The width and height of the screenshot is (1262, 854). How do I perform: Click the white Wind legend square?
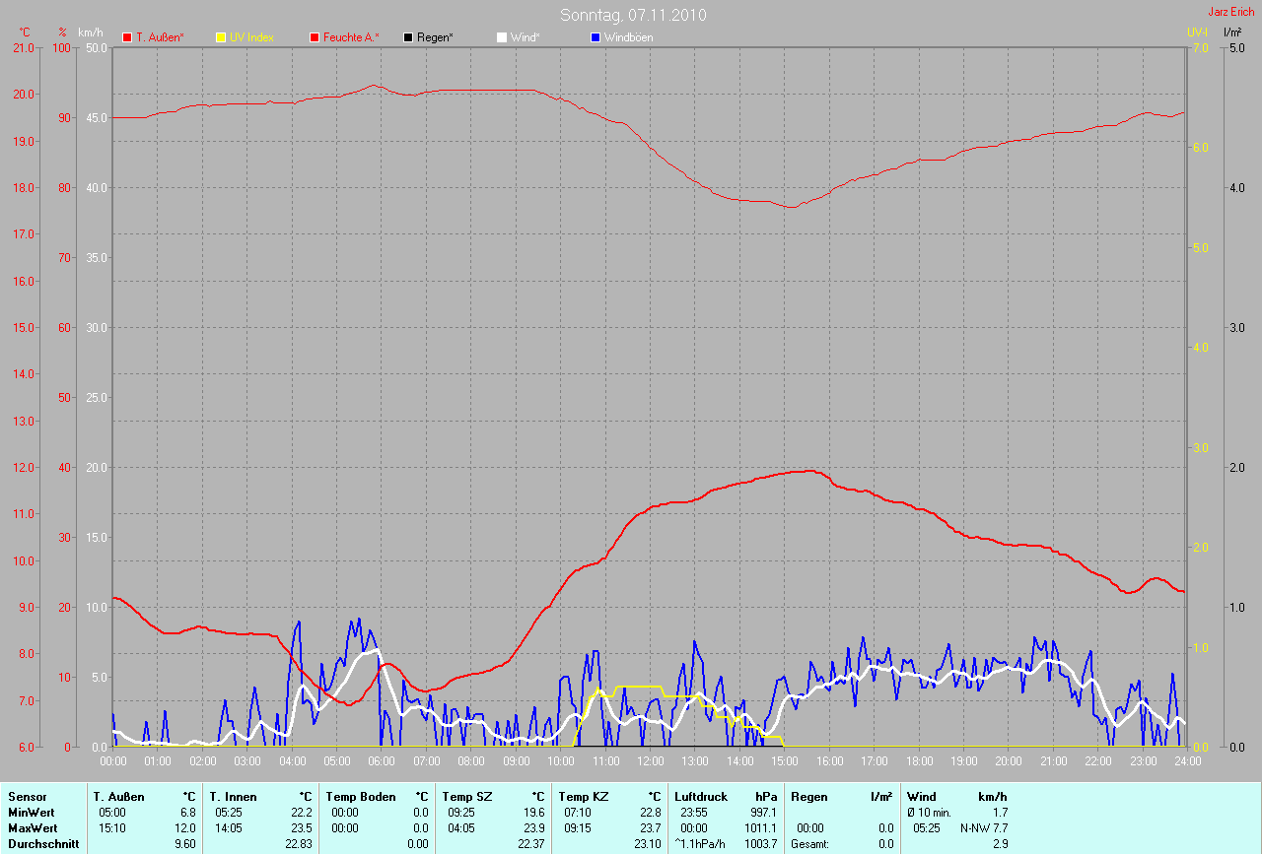[502, 37]
